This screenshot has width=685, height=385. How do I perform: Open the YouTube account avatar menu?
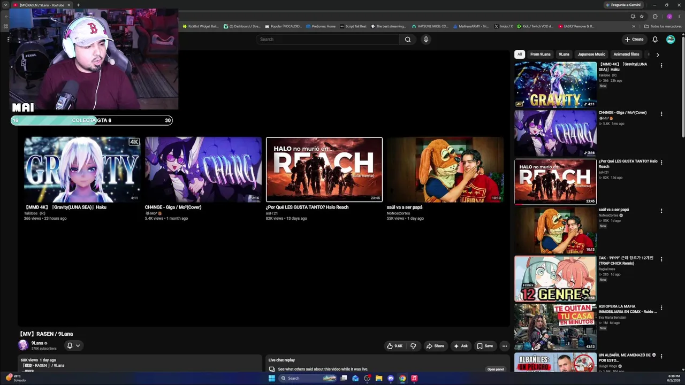pyautogui.click(x=671, y=39)
